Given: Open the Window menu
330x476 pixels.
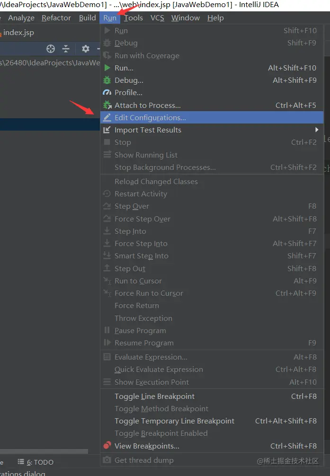Looking at the screenshot, I should (x=185, y=18).
